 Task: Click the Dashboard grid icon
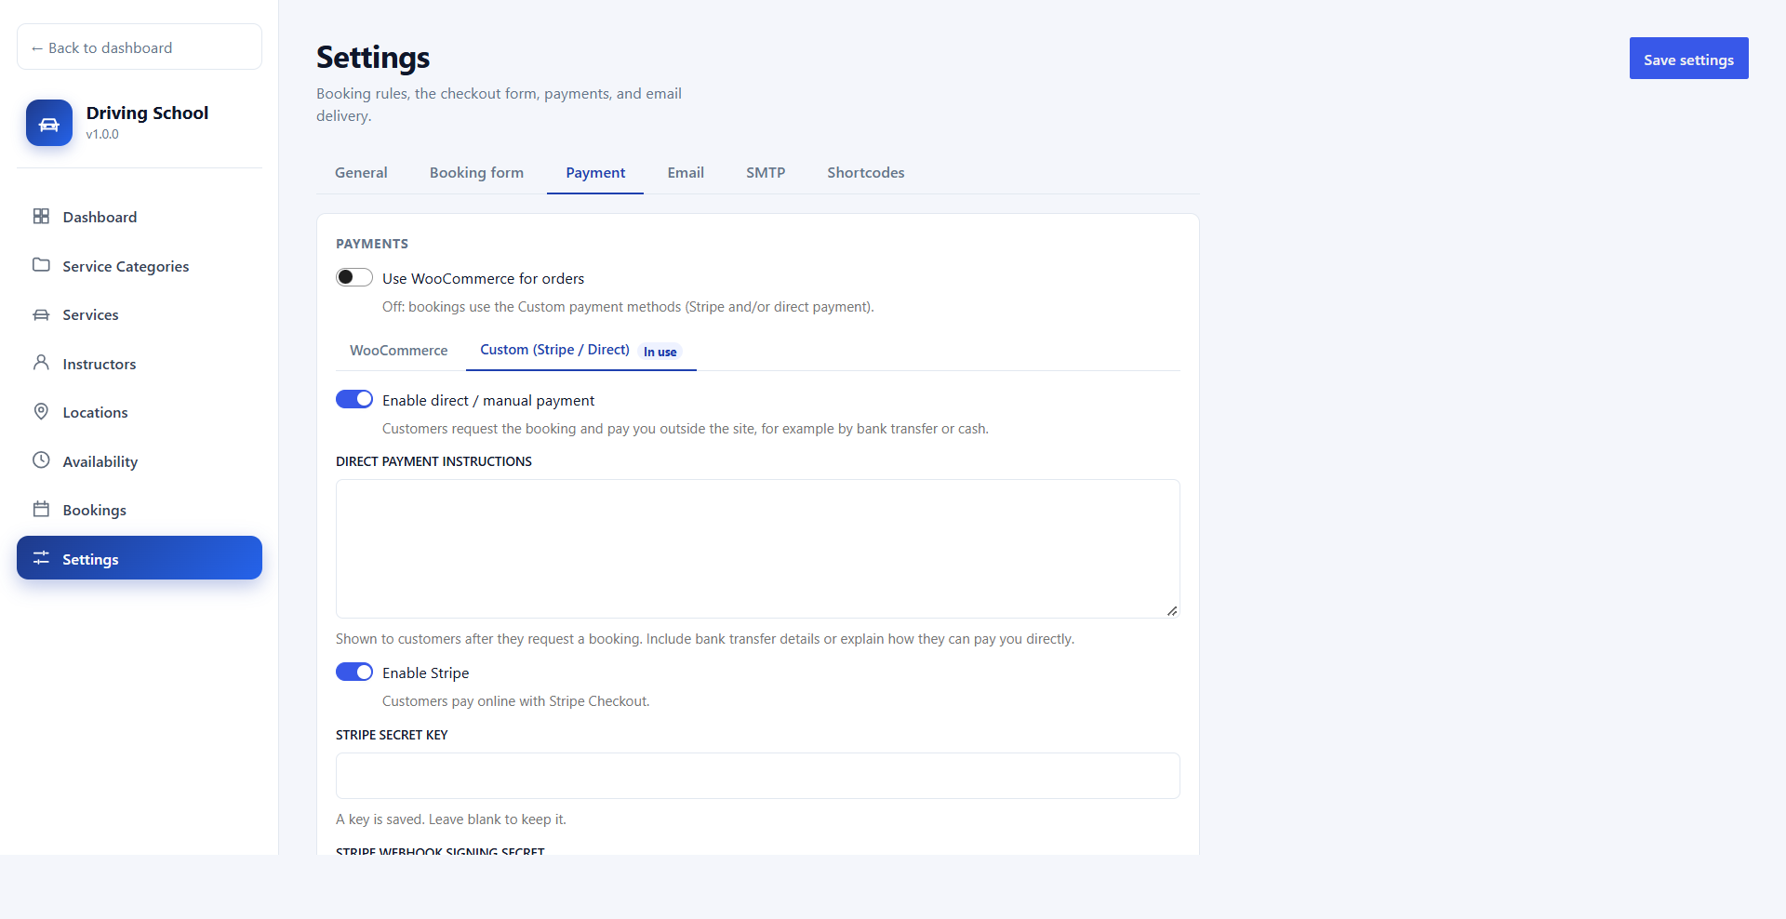(41, 216)
